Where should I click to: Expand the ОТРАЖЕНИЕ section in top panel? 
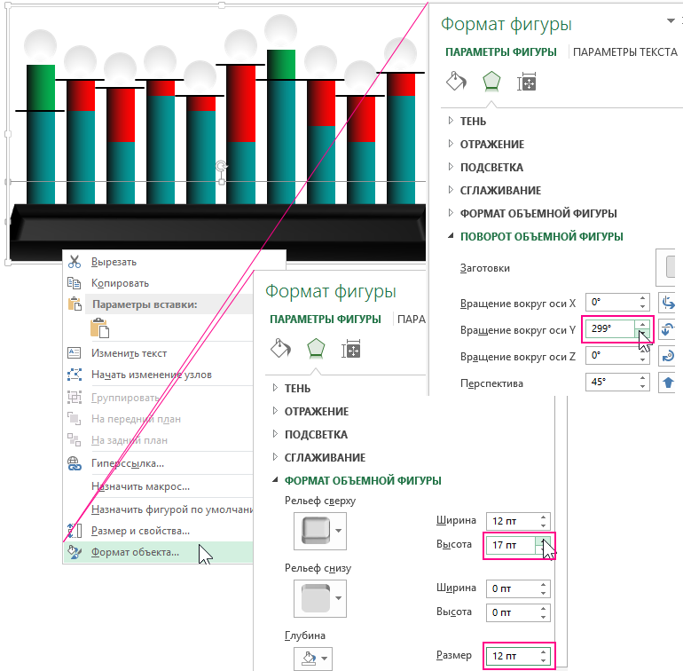(491, 144)
